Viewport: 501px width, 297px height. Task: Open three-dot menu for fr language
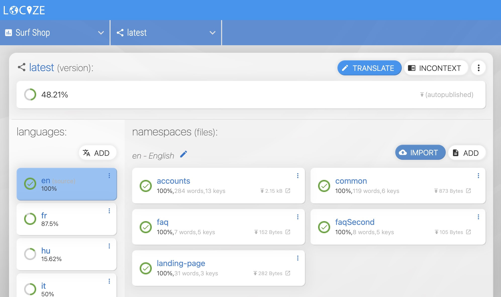tap(109, 211)
